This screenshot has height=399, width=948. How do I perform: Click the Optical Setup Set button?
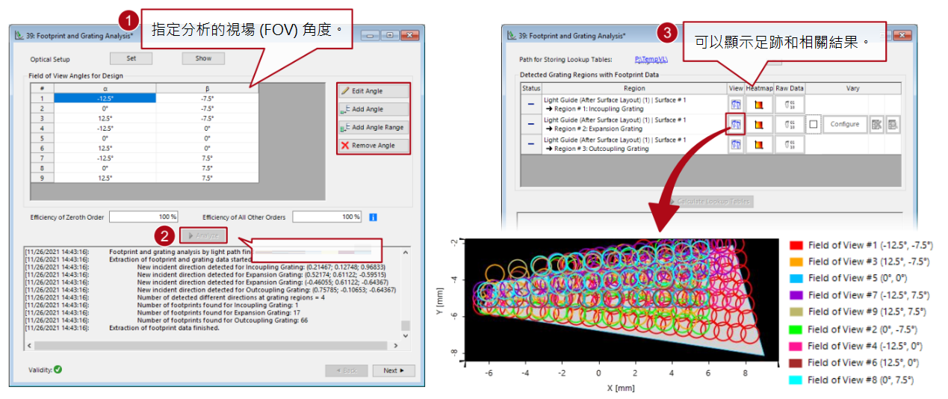[x=131, y=58]
